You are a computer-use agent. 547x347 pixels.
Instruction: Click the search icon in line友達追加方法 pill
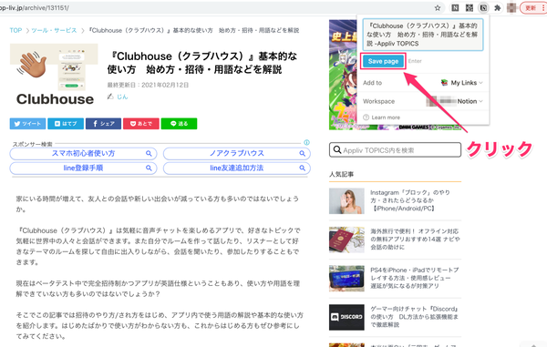tap(303, 168)
